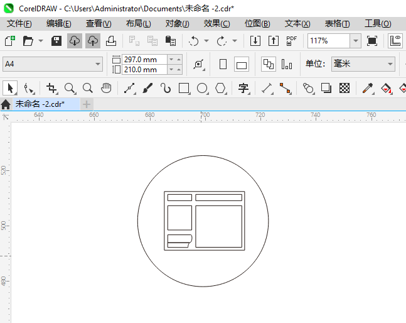
Task: Click the Save floppy disk icon
Action: coord(56,41)
